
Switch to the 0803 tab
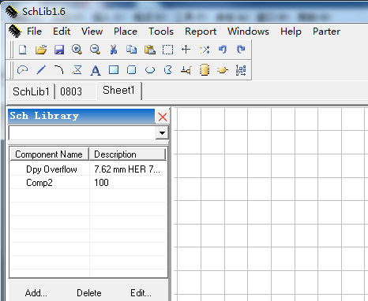71,91
